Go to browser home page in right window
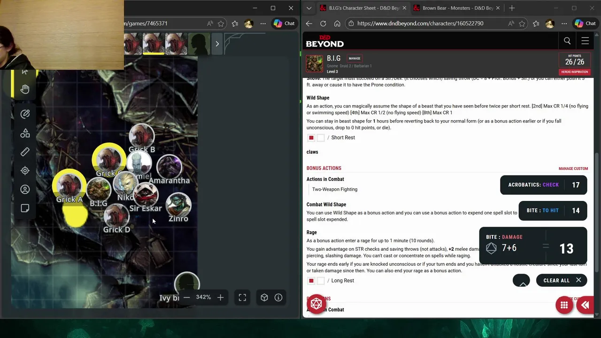601x338 pixels. point(337,23)
